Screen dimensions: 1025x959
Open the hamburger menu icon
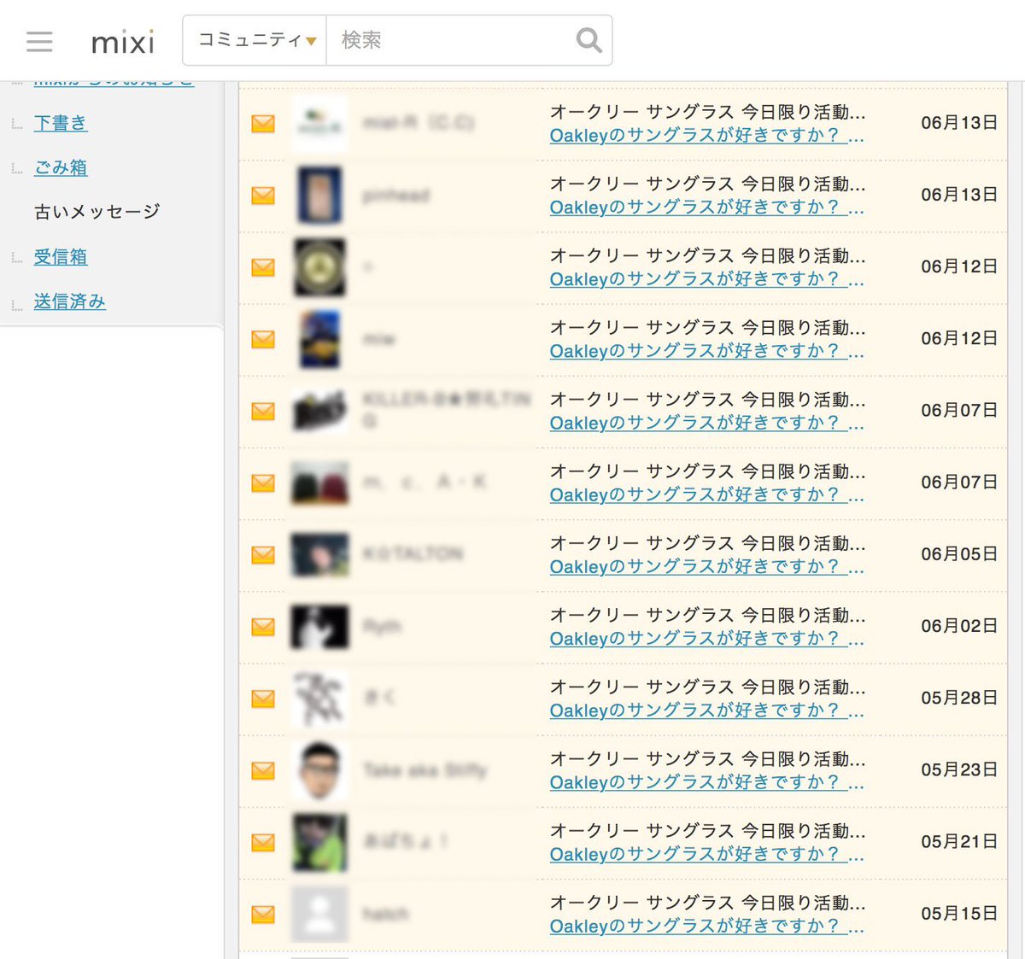[x=39, y=41]
